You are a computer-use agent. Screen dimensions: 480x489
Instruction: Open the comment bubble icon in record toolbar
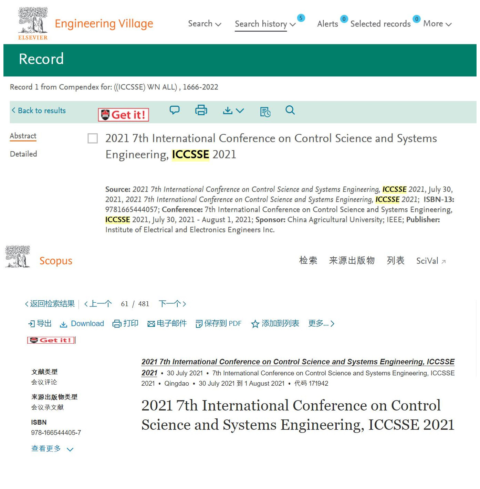175,110
